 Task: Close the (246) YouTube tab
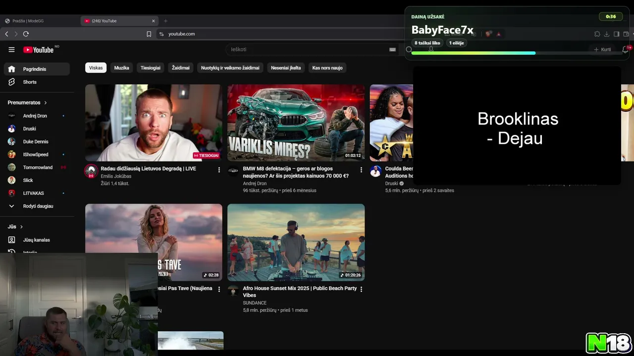(154, 21)
